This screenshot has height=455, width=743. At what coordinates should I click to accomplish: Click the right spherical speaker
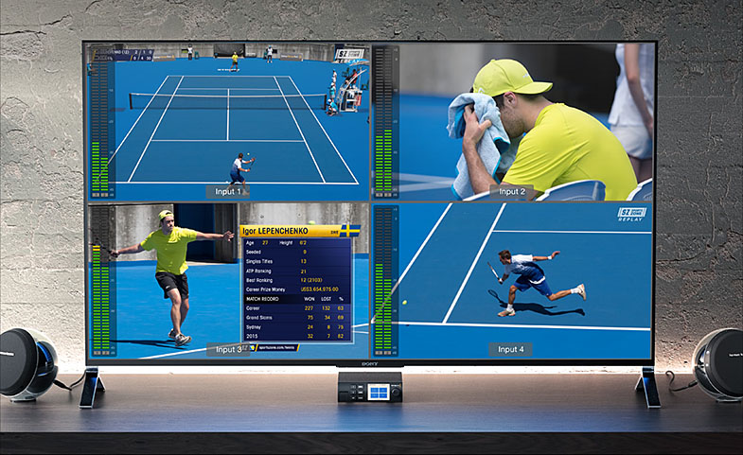(717, 364)
